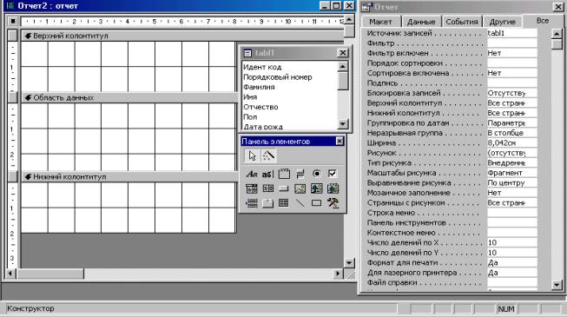
Task: Click the tabl1 field list title icon
Action: pyautogui.click(x=247, y=53)
